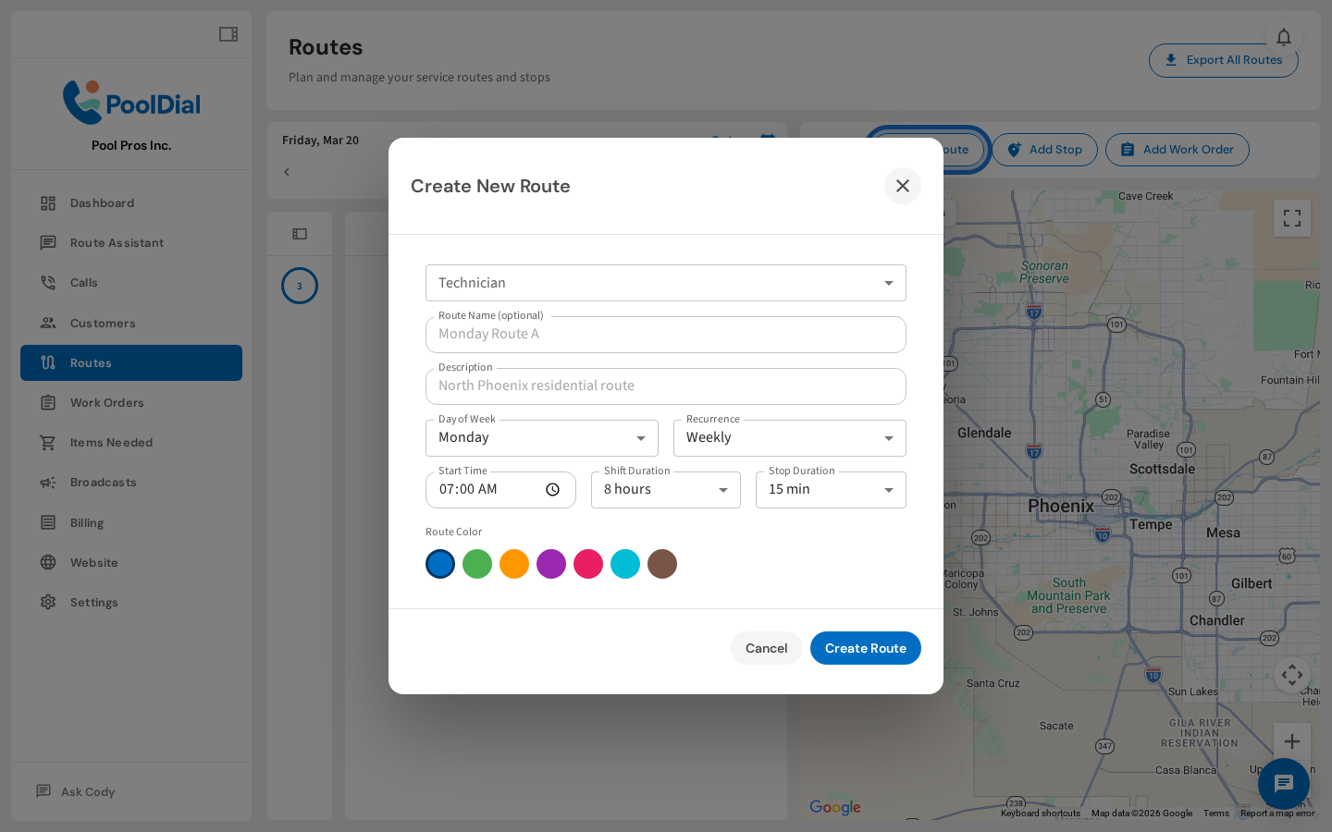The height and width of the screenshot is (832, 1332).
Task: Click the Create Route button
Action: coord(865,648)
